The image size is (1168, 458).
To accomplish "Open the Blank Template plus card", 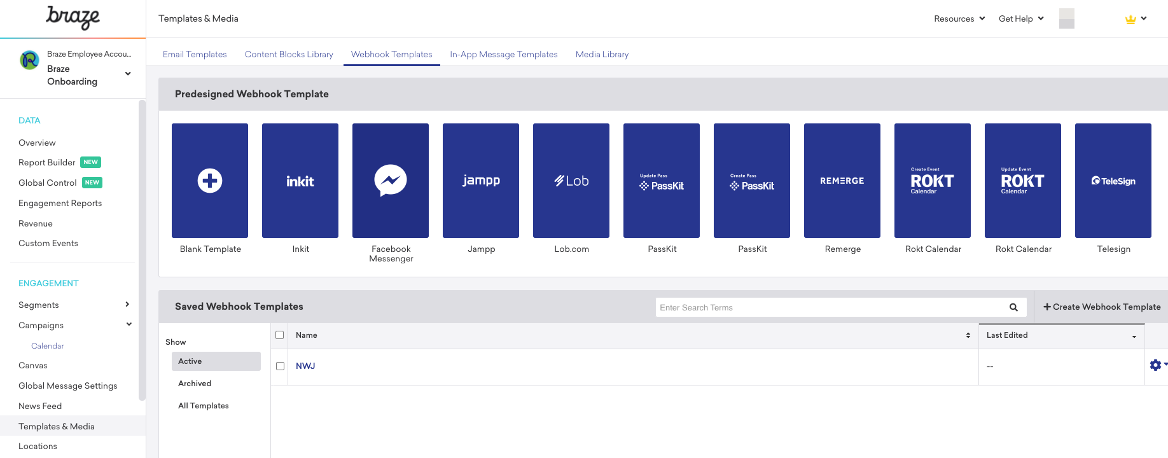I will coord(210,181).
